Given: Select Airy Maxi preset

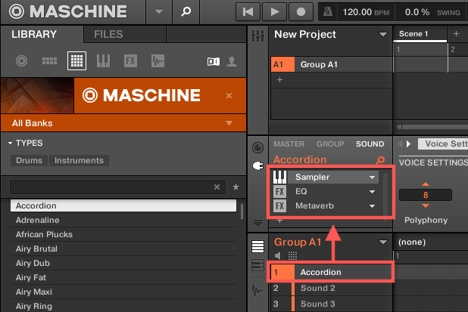Looking at the screenshot, I should coord(123,292).
